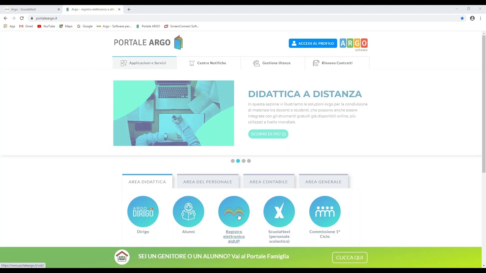This screenshot has height=273, width=486.
Task: Select the first carousel dot
Action: coord(233,161)
